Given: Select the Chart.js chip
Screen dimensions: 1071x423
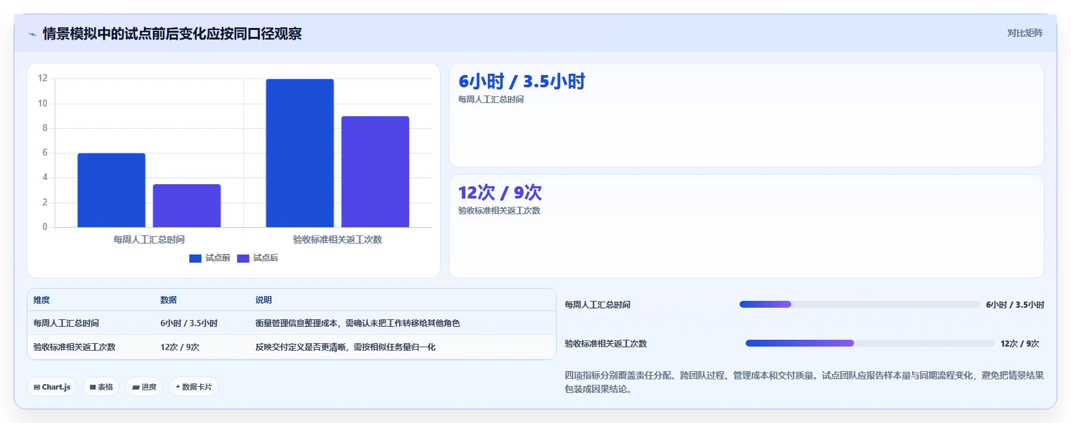Looking at the screenshot, I should tap(52, 387).
